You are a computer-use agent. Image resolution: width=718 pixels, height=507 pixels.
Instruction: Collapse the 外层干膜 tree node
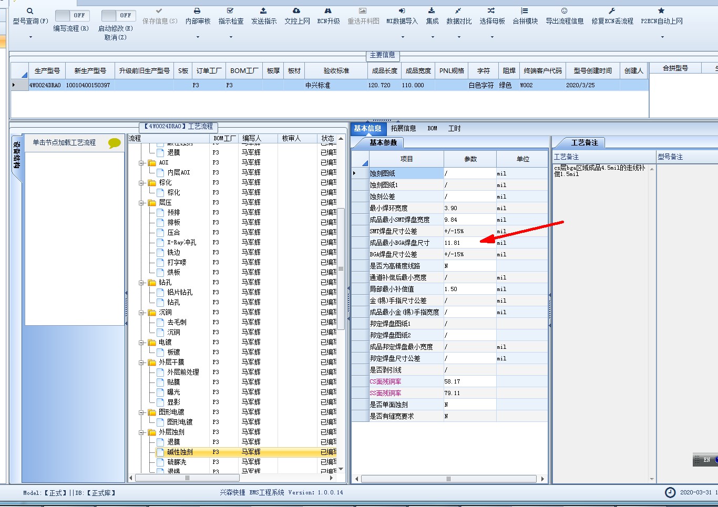(141, 363)
